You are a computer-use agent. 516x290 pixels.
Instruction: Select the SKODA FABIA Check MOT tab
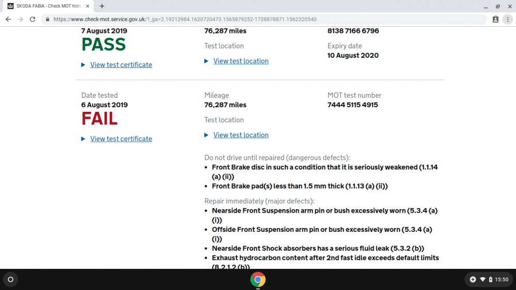pos(49,6)
